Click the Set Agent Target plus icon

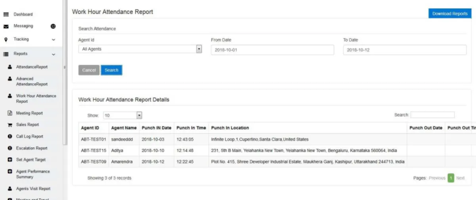coord(10,160)
